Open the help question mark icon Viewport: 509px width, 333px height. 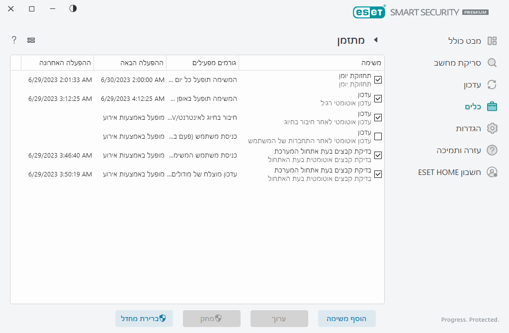click(14, 40)
